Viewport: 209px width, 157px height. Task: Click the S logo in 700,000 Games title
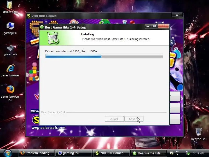coord(29,16)
